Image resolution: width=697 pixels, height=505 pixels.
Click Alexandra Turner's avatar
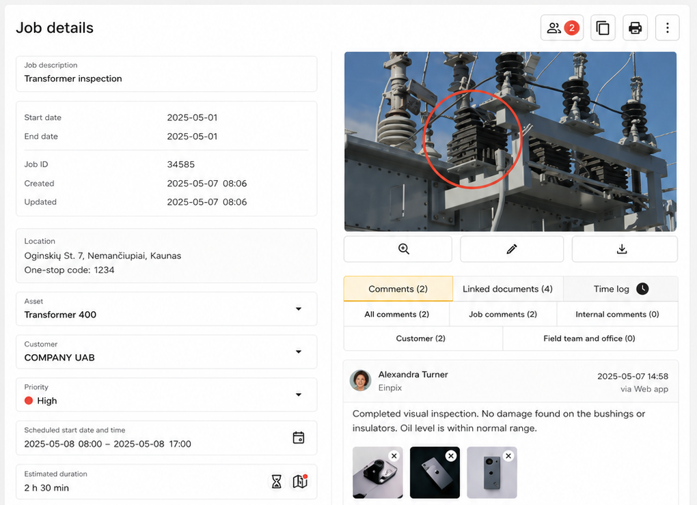[361, 380]
